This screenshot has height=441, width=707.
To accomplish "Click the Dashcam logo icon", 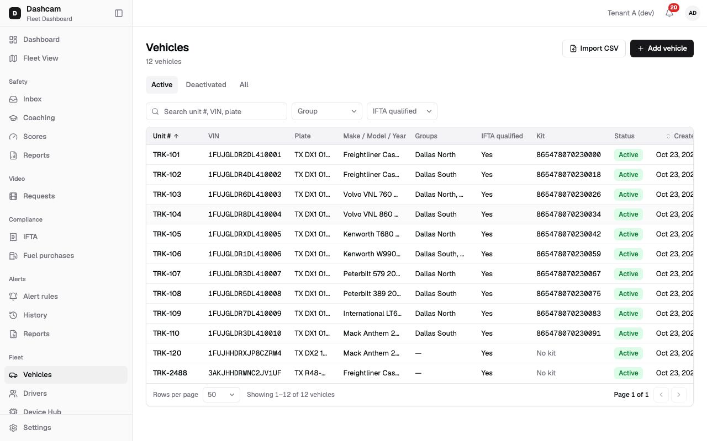I will pos(15,13).
